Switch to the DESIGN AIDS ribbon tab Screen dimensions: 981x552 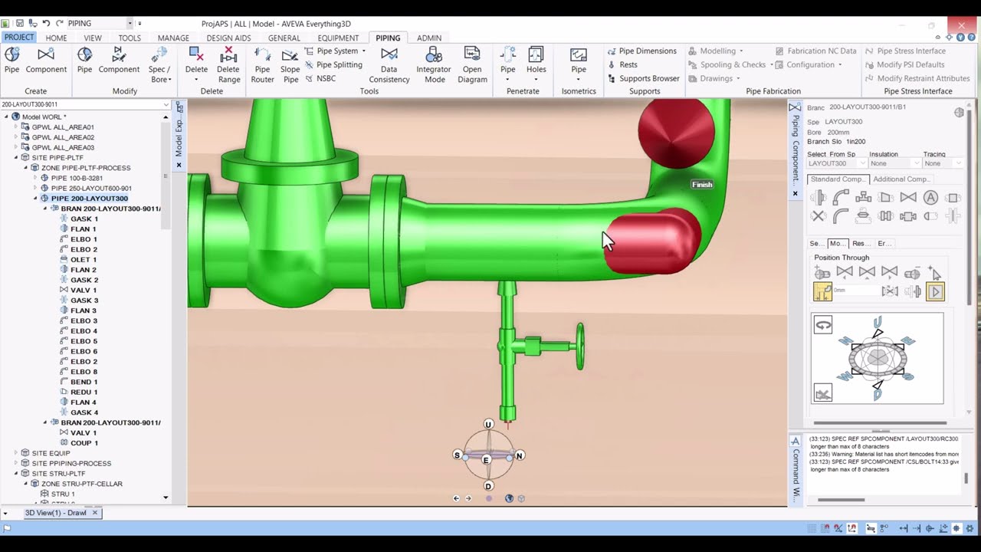tap(228, 38)
